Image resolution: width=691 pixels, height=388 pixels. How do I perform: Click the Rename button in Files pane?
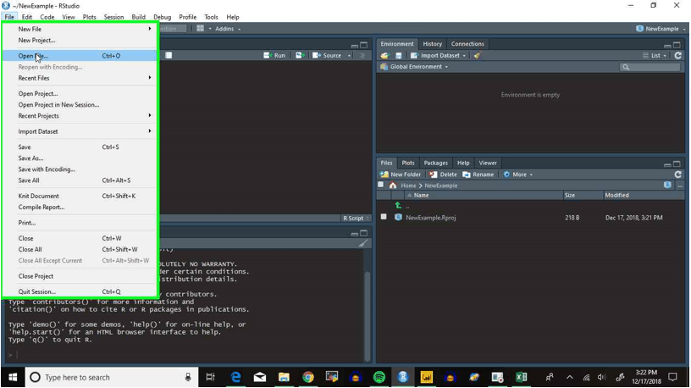pyautogui.click(x=478, y=175)
